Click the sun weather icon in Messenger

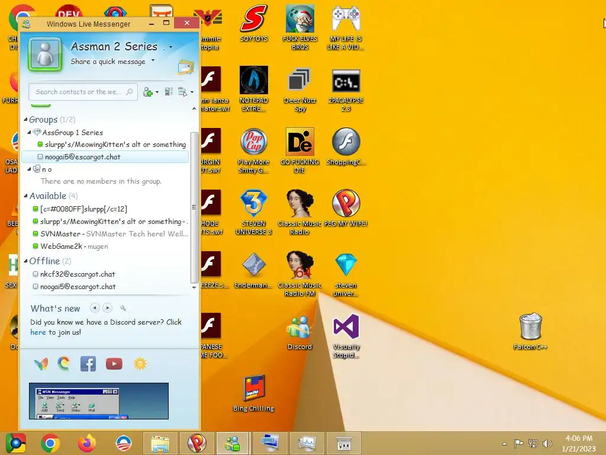coord(140,364)
